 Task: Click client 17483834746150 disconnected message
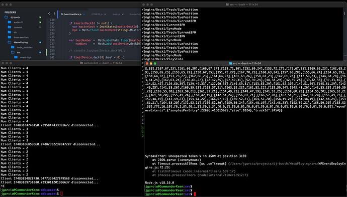click(x=50, y=125)
